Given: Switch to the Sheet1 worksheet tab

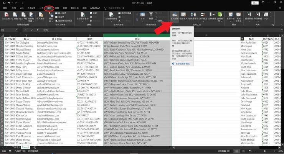Looking at the screenshot, I should [25, 147].
